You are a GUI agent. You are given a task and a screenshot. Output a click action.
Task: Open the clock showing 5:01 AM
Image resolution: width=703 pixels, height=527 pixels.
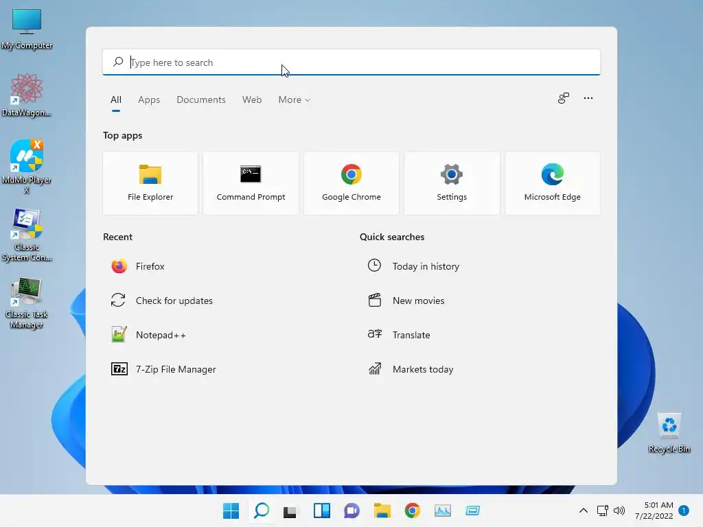654,511
